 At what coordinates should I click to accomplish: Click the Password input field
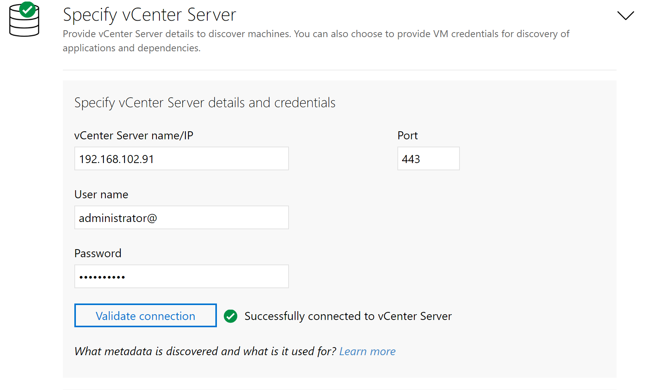(181, 276)
